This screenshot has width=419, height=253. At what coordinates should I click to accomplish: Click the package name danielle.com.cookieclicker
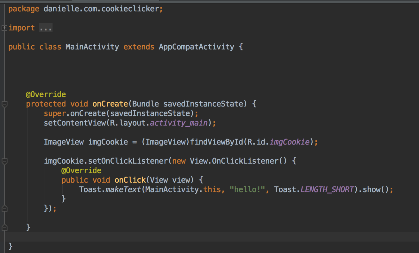click(x=101, y=9)
